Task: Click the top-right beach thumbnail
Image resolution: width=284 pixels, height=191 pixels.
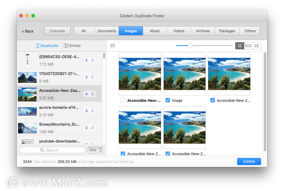Action: (x=229, y=74)
